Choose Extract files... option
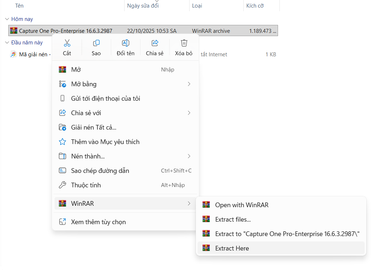This screenshot has width=382, height=270. point(233,219)
